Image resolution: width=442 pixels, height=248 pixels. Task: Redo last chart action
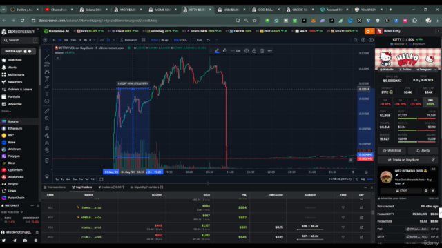pyautogui.click(x=216, y=40)
